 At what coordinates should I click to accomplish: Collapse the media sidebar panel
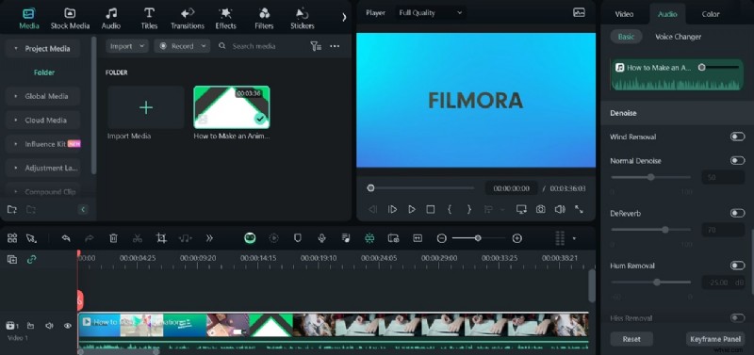(x=83, y=209)
